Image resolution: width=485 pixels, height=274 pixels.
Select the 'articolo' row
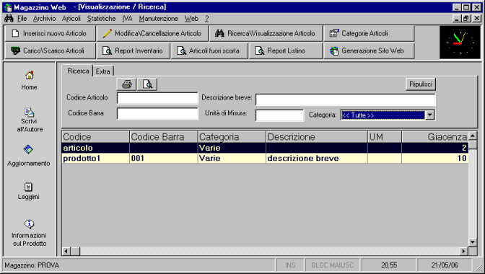tap(265, 148)
